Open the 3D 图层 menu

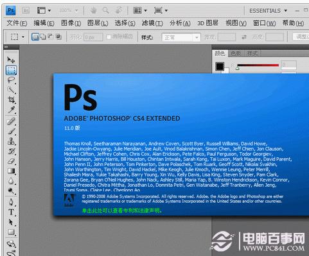(x=207, y=23)
